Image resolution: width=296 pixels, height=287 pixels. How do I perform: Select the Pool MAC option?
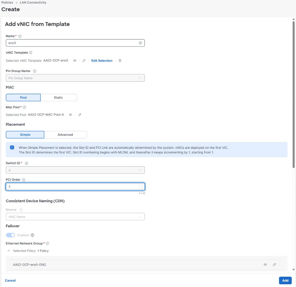(x=23, y=97)
